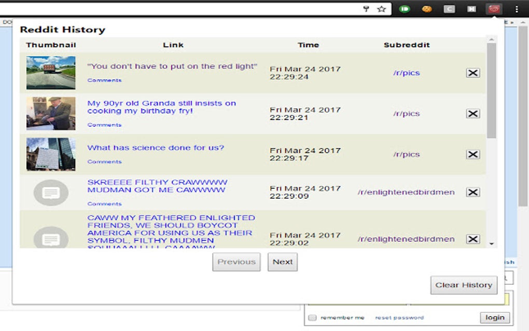Click the speech-bubble placeholder thumbnail
This screenshot has height=331, width=529.
pyautogui.click(x=50, y=192)
